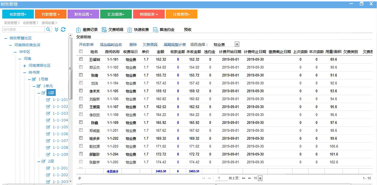Expand the 河南滴答社区 tree node
This screenshot has width=377, height=185.
click(x=25, y=65)
